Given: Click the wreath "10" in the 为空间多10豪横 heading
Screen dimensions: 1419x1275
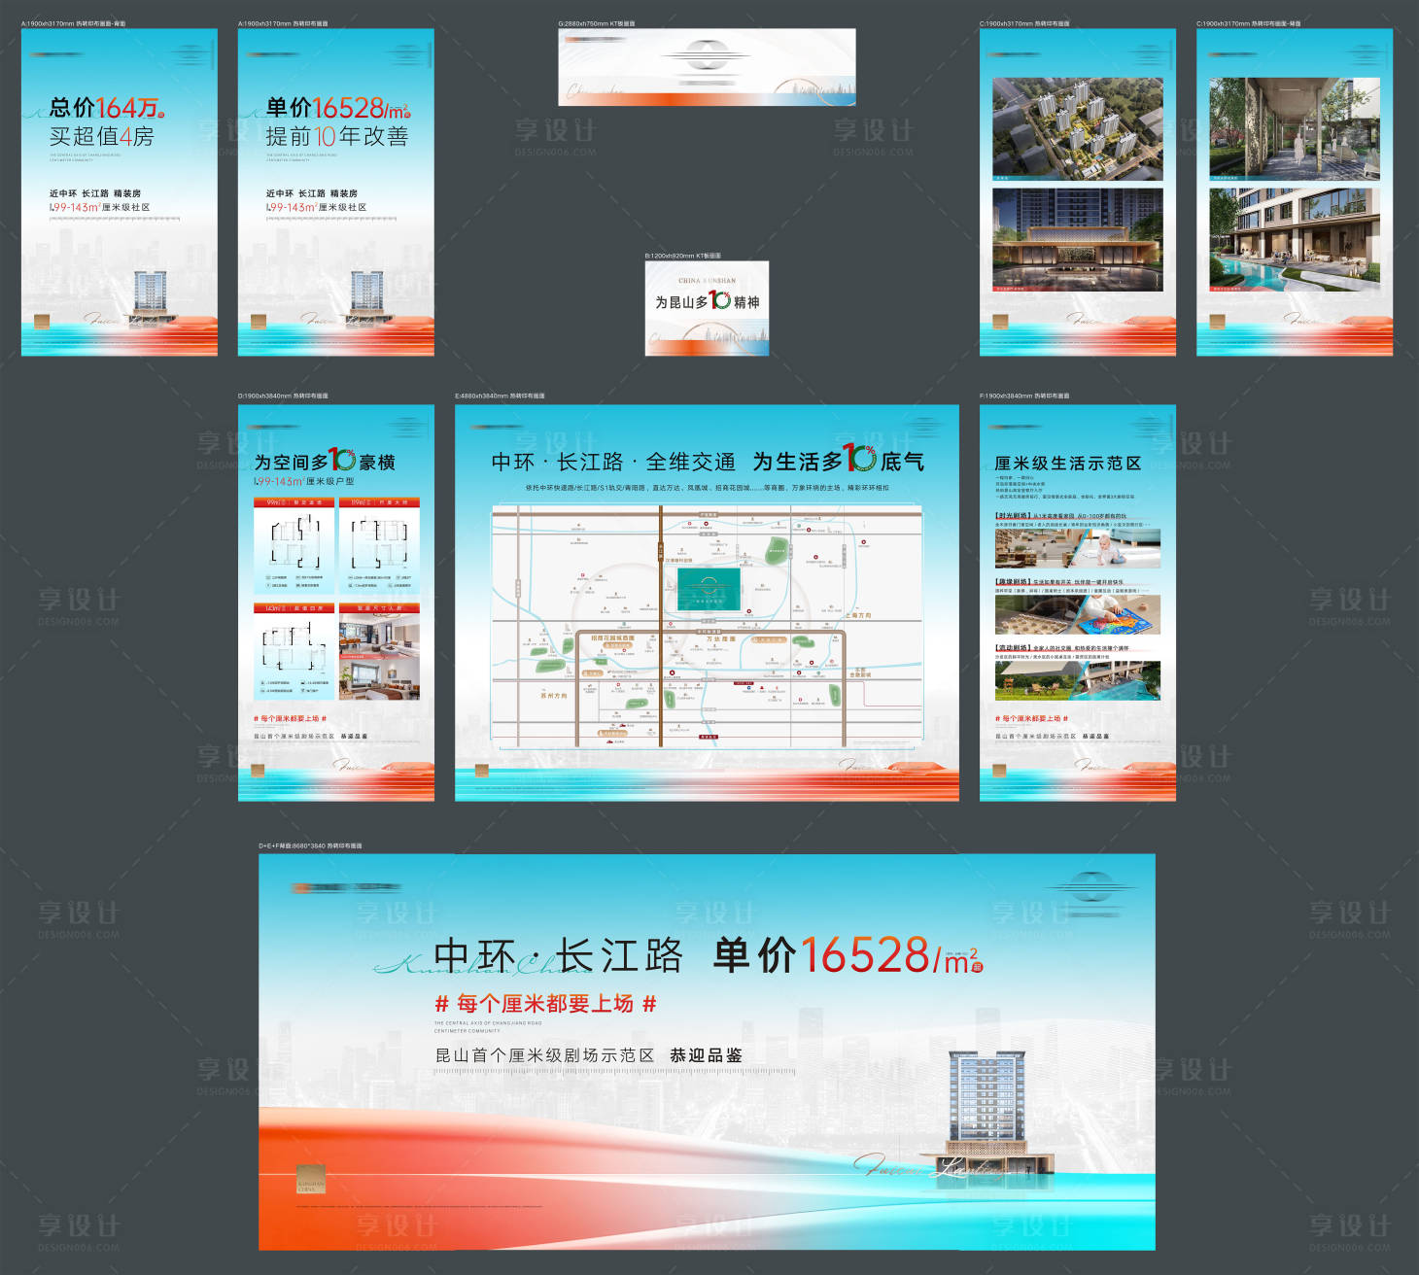Looking at the screenshot, I should tap(342, 460).
